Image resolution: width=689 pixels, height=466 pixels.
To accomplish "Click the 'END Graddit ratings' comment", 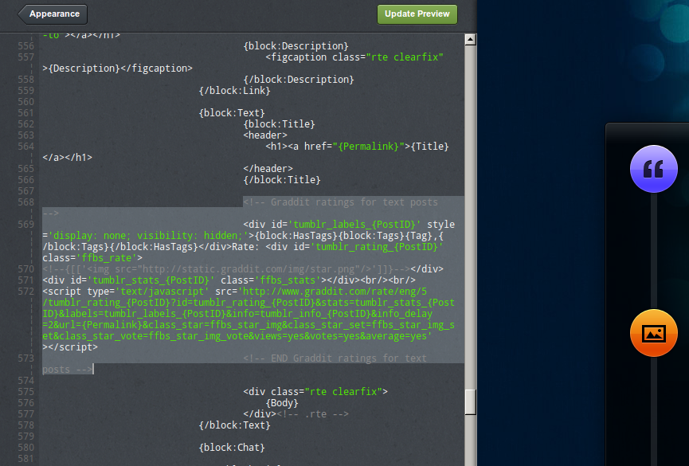I will [x=335, y=358].
